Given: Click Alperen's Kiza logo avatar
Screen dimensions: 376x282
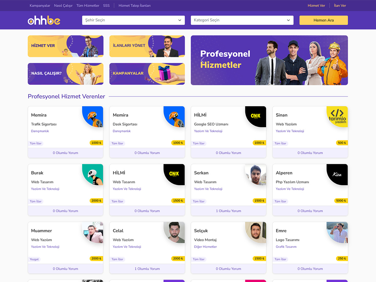Looking at the screenshot, I should [337, 175].
